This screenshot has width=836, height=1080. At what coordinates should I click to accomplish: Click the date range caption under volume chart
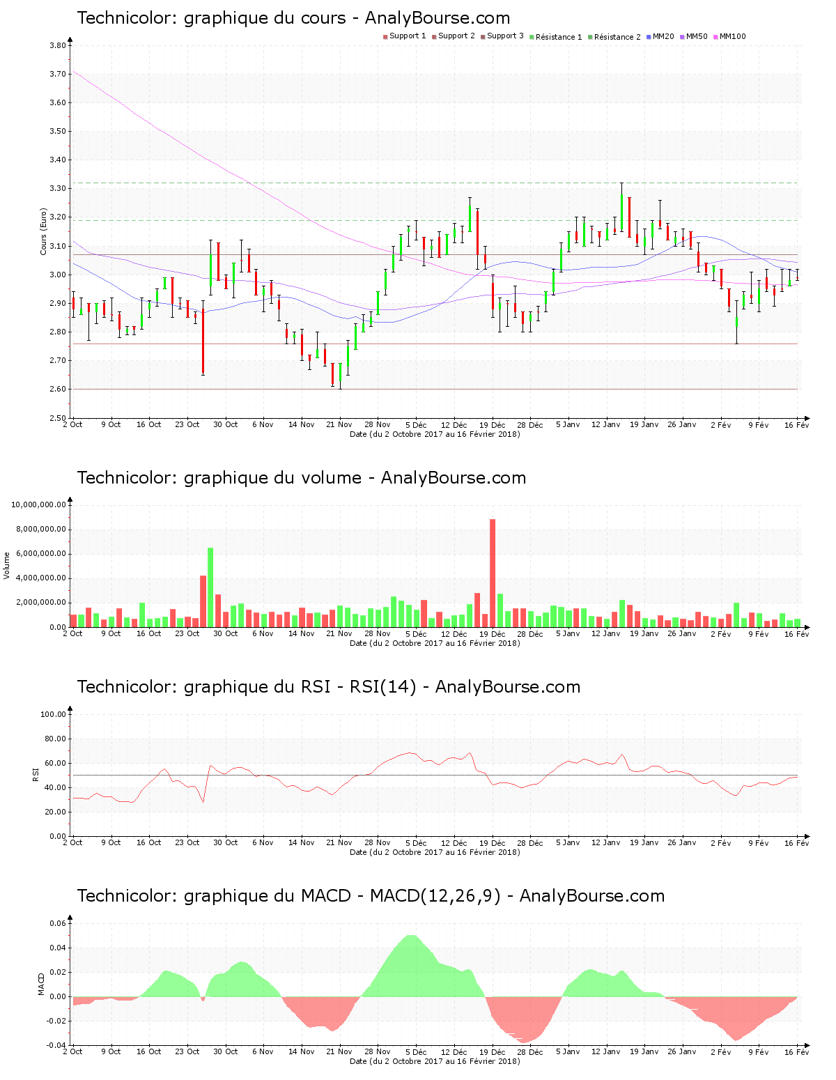[x=435, y=643]
